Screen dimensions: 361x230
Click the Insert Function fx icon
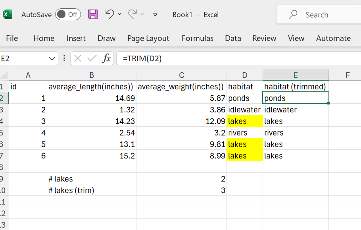click(x=106, y=58)
